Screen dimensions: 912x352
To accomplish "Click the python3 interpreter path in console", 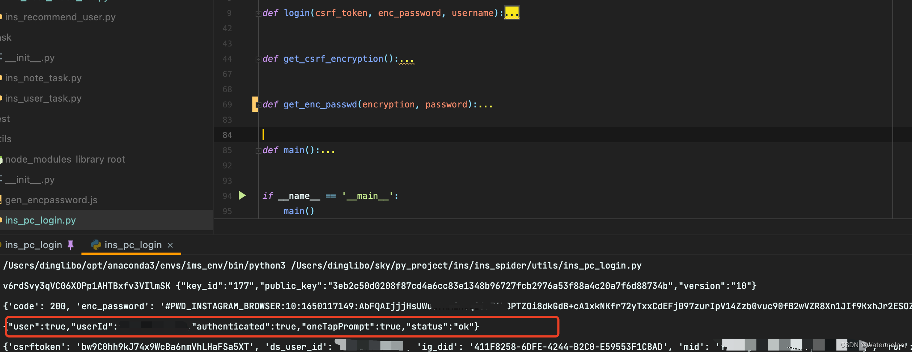I will pos(144,266).
